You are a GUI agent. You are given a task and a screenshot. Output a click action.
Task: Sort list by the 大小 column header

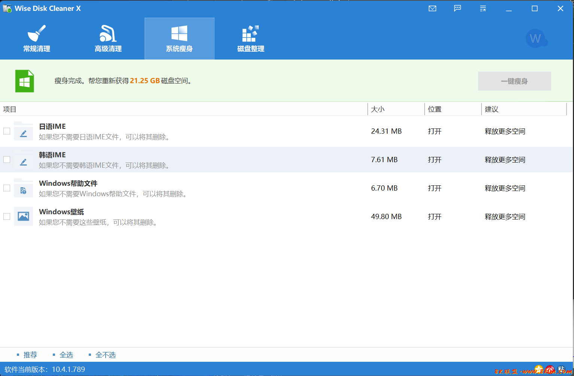click(x=377, y=109)
